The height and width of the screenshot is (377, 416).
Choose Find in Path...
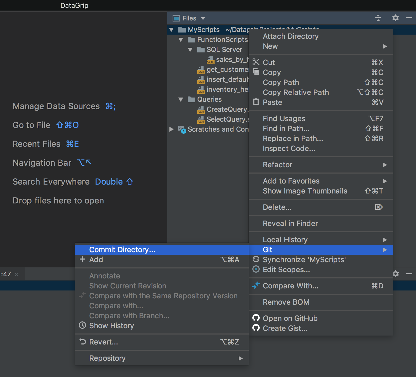(321, 128)
